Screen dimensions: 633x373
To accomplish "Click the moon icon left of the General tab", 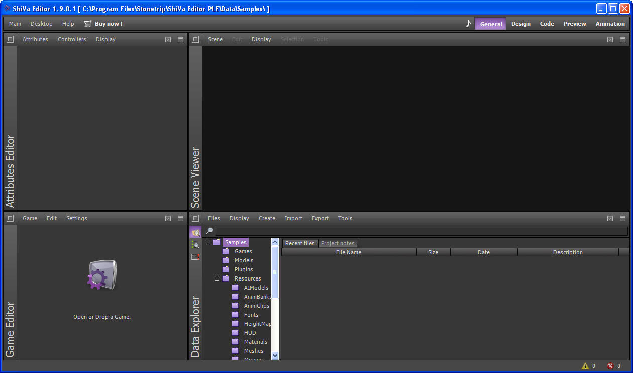I will (x=468, y=23).
